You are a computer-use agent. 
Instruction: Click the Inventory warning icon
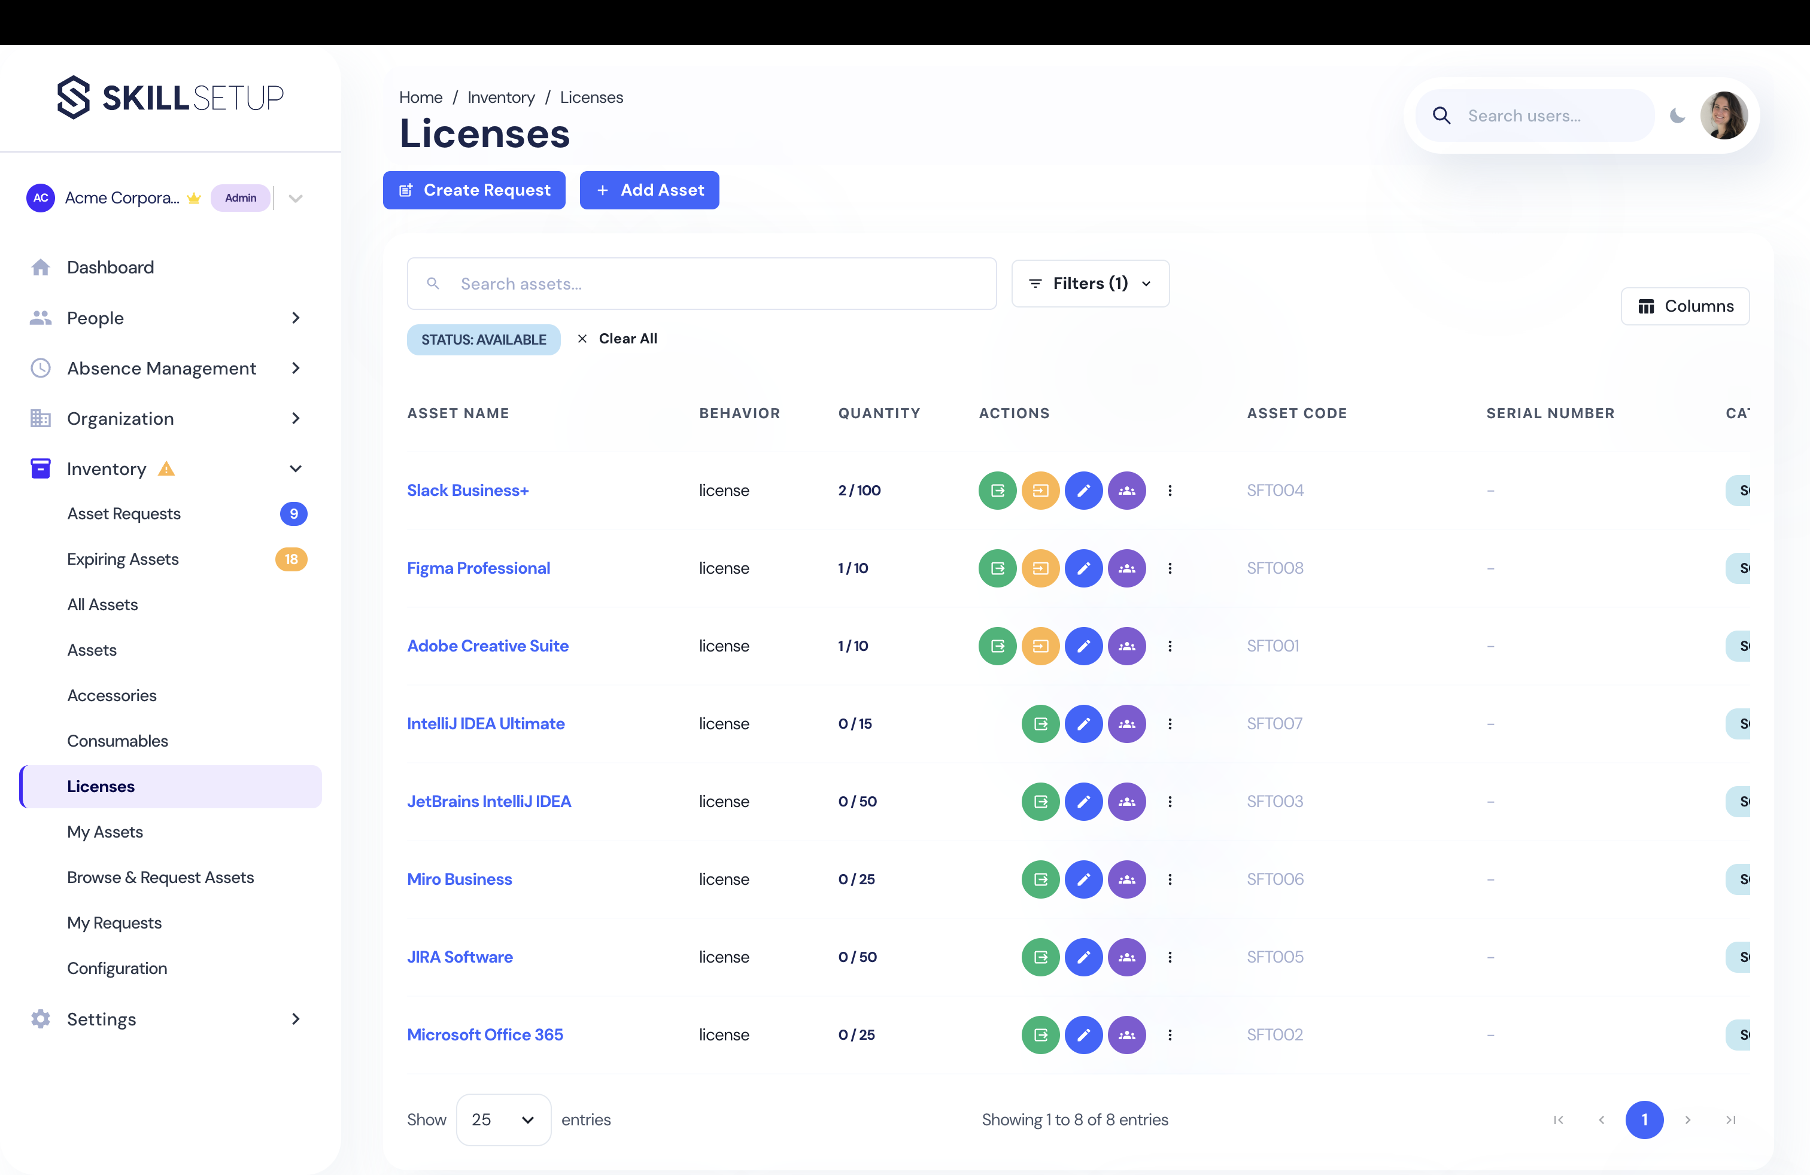click(x=166, y=469)
